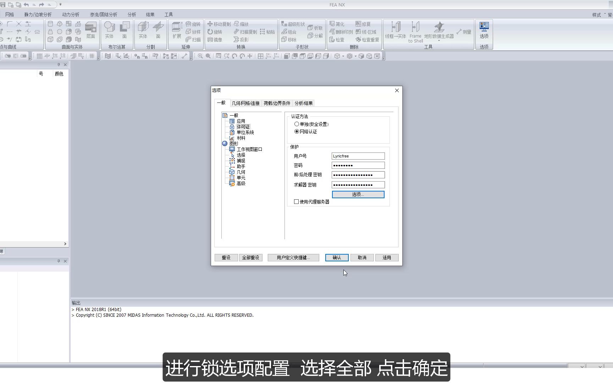Select the Frame to Shell tool

click(415, 32)
